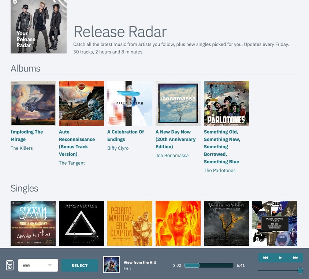Open the mini device dropdown

tap(38, 265)
